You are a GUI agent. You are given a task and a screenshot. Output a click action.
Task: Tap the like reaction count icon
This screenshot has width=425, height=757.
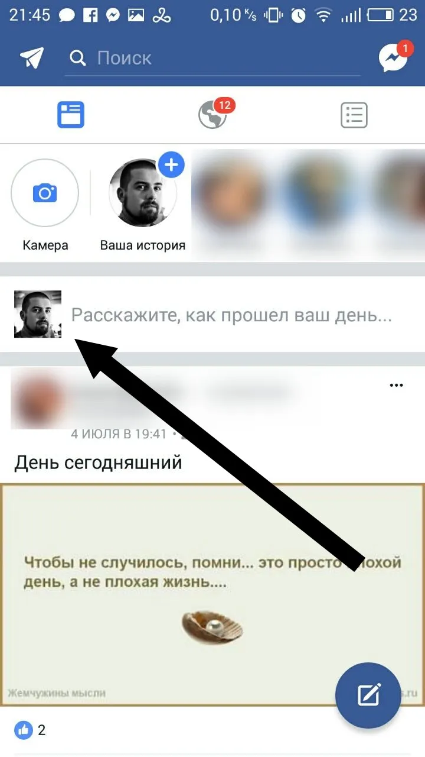24,730
